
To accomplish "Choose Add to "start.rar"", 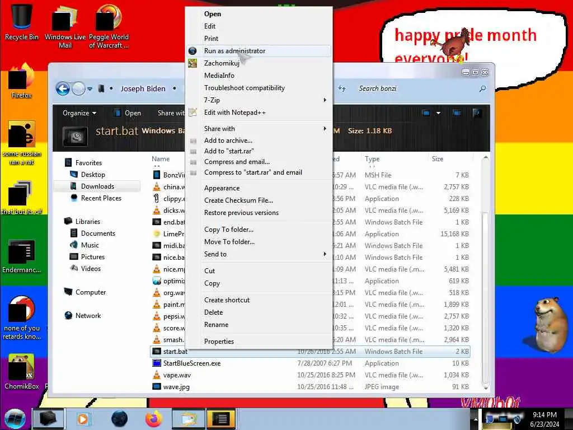I will tap(229, 151).
